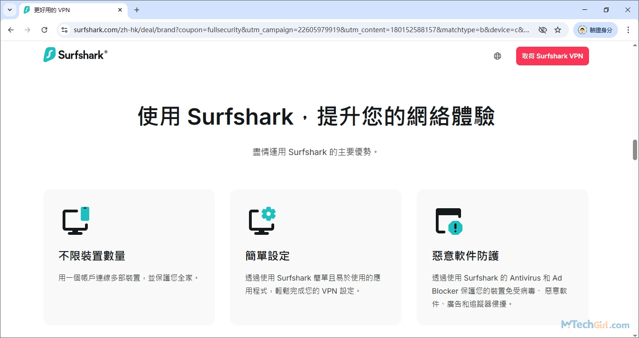Click the 簡單設定 gear monitor icon
639x338 pixels.
[x=263, y=220]
